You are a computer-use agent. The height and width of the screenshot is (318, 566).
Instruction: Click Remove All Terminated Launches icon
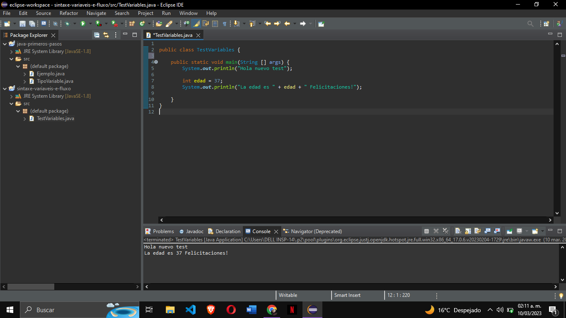[445, 231]
